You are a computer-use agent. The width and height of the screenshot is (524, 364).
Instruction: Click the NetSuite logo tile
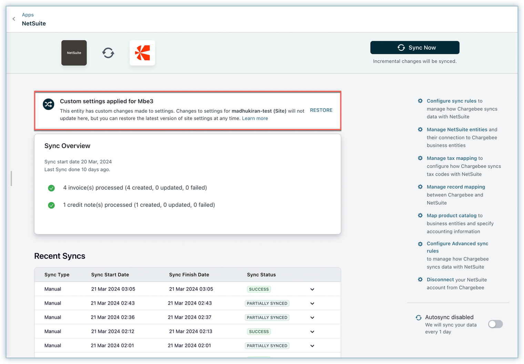[74, 53]
